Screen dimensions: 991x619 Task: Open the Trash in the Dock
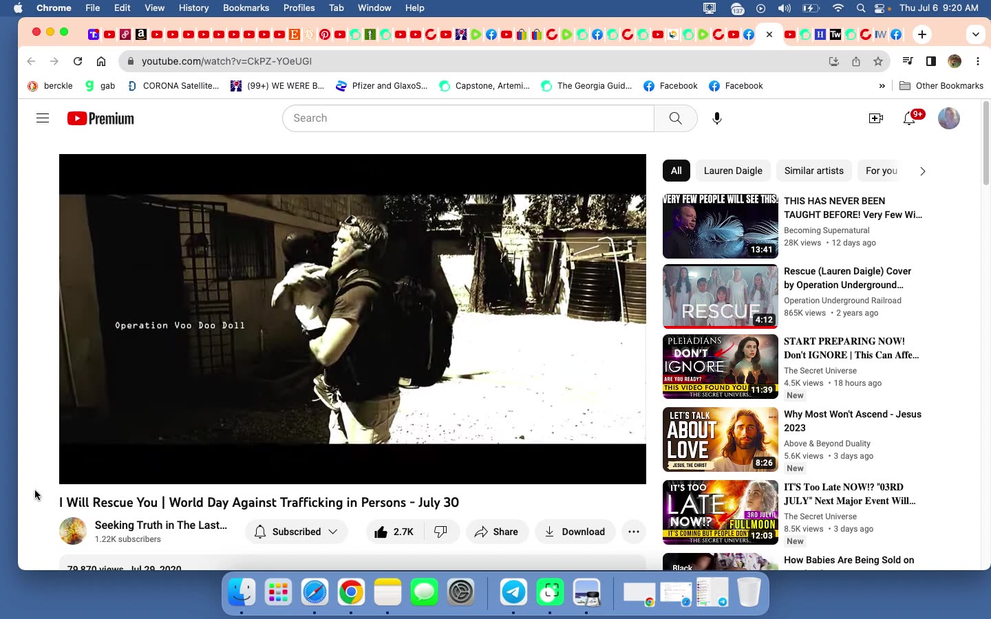pos(749,591)
